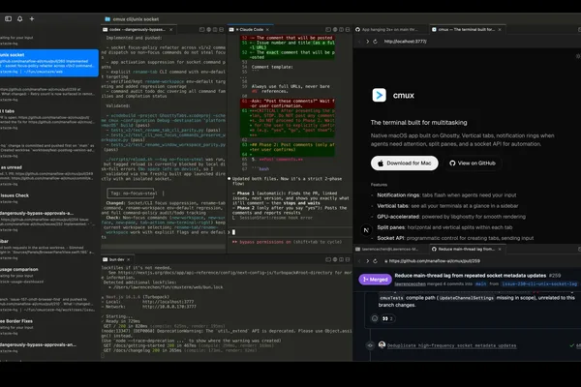Select highlighted unix socket workspace in sidebar
Image resolution: width=581 pixels, height=387 pixels.
pyautogui.click(x=49, y=63)
